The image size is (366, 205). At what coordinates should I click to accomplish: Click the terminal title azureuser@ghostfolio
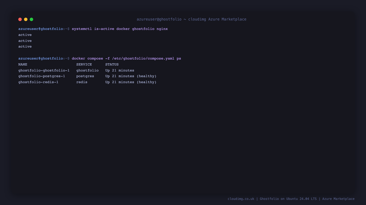click(x=191, y=19)
